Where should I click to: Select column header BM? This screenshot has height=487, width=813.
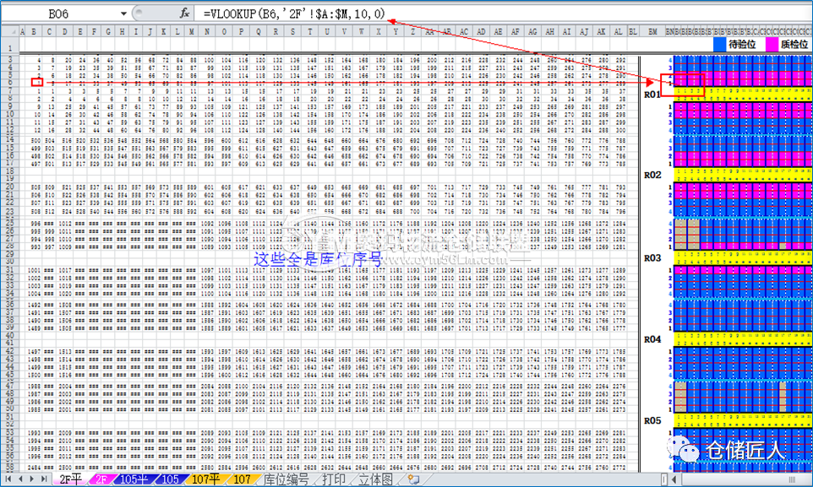[652, 32]
